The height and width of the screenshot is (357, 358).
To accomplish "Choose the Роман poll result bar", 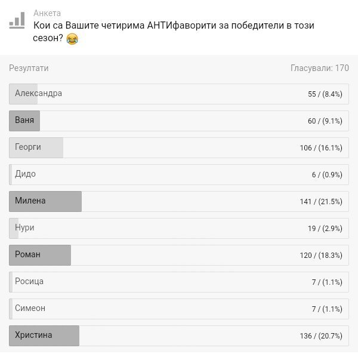I will pos(179,255).
